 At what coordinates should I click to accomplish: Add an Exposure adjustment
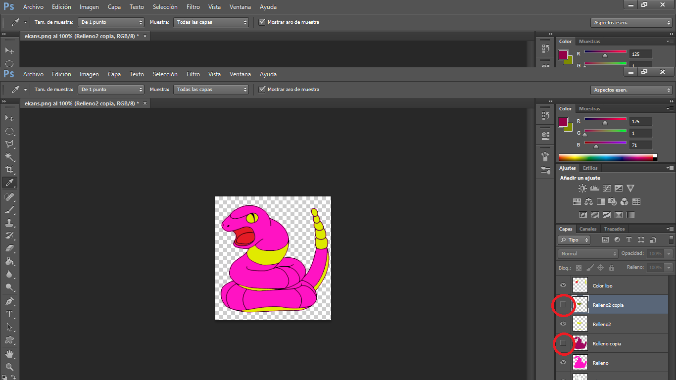[x=618, y=189]
